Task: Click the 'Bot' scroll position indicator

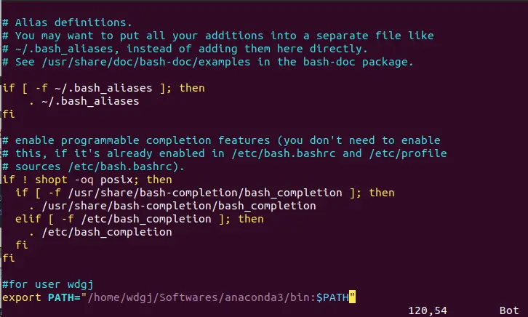Action: [509, 310]
